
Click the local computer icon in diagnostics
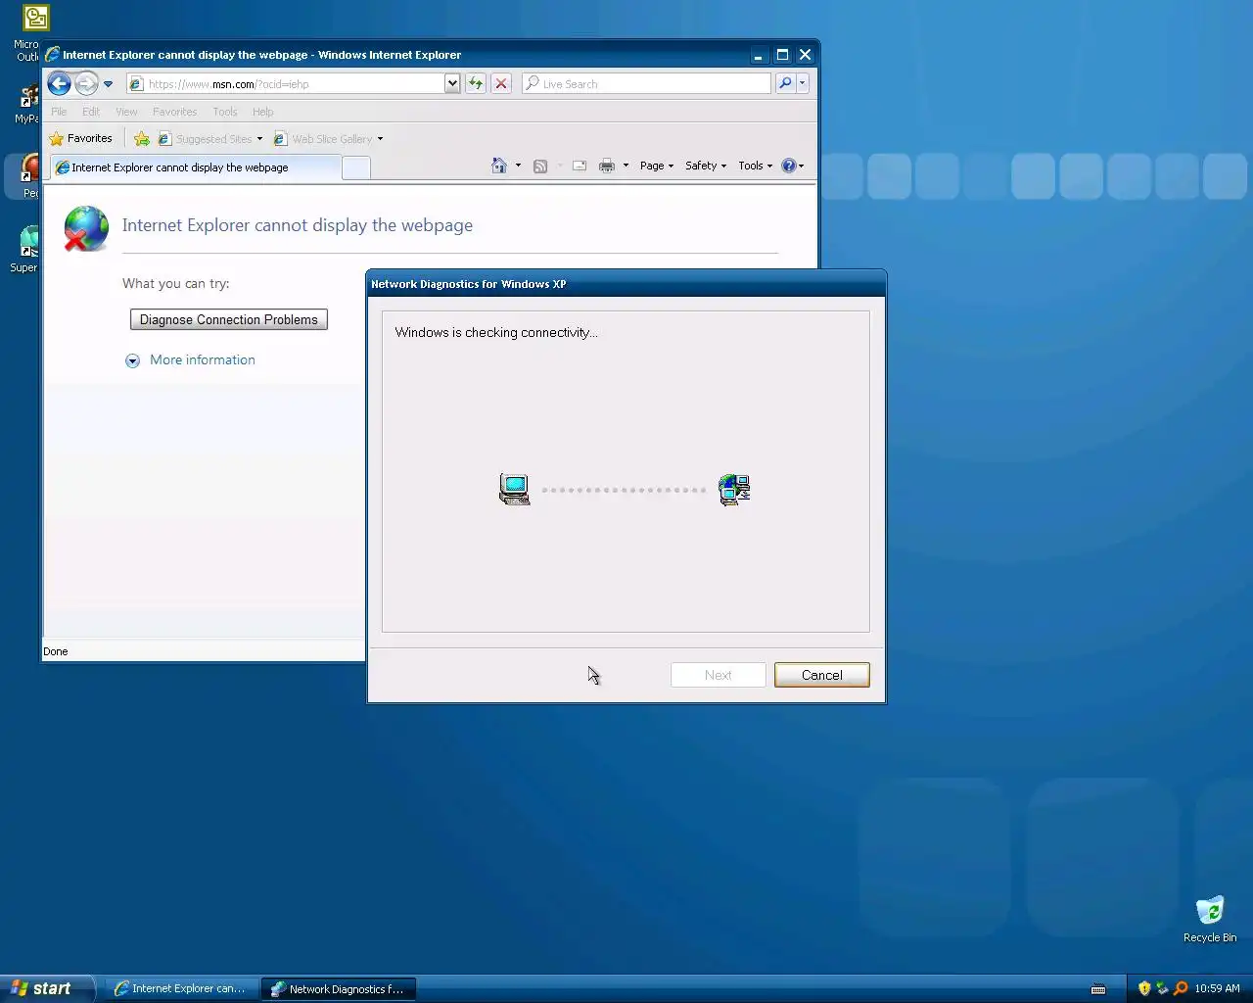point(515,489)
